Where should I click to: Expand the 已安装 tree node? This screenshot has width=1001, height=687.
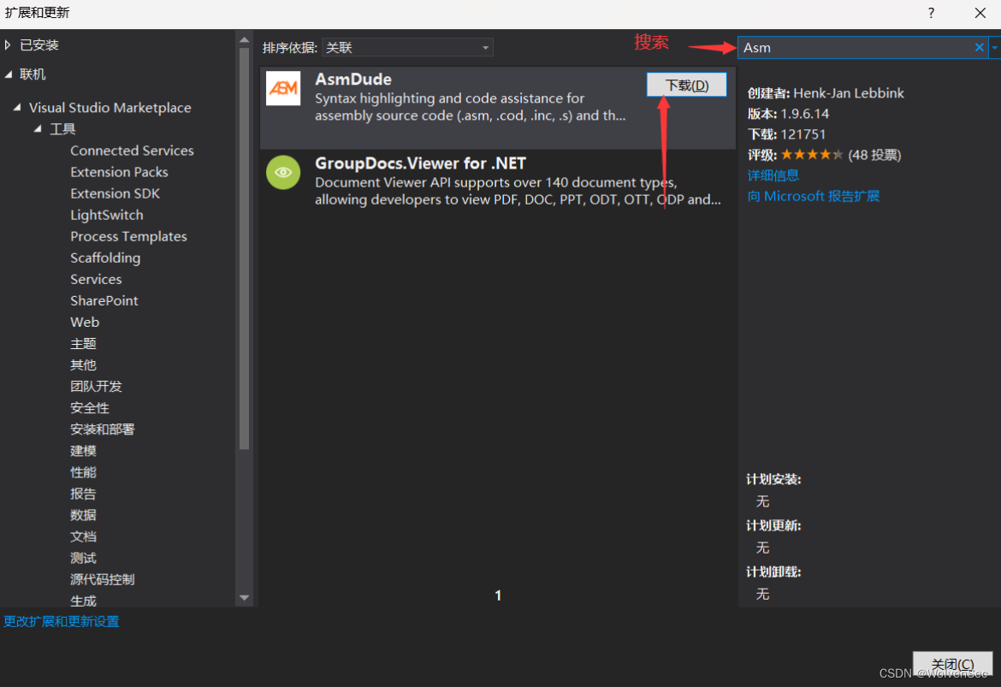tap(8, 44)
